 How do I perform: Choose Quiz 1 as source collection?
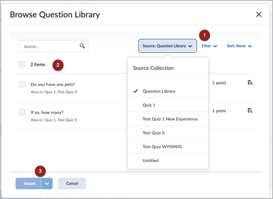(x=168, y=105)
